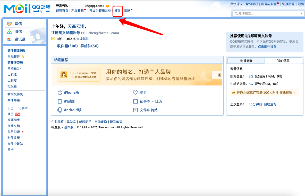
Task: Expand the VIP membership offer chevron
Action: click(x=294, y=93)
